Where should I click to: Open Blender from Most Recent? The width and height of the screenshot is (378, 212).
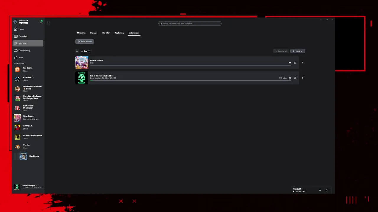(x=28, y=146)
